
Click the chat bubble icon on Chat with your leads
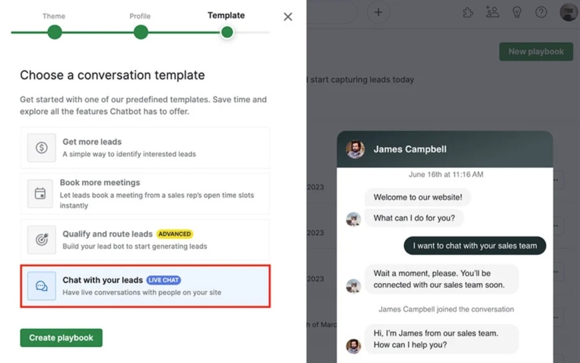point(41,285)
